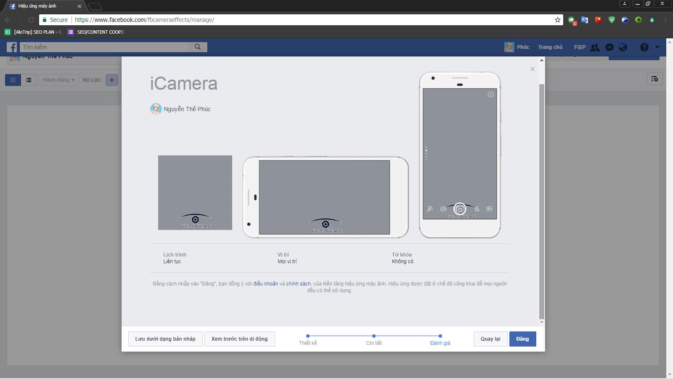This screenshot has height=379, width=673.
Task: Click Lưu dưới dạng bản nháp
Action: [x=165, y=339]
